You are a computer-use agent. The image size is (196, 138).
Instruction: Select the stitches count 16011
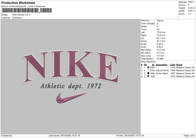pyautogui.click(x=191, y=2)
